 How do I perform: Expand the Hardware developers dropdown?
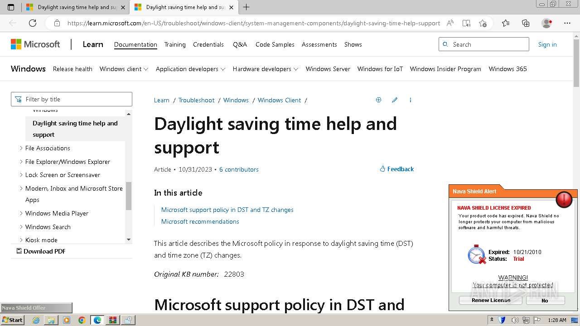point(266,69)
